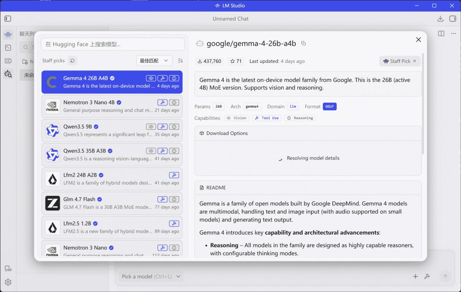The image size is (461, 292).
Task: Copy the google/gemma-4-26b-a4b model name
Action: click(303, 44)
